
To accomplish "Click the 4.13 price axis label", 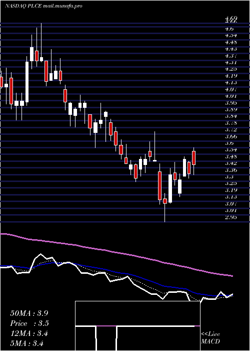I will tap(231, 82).
